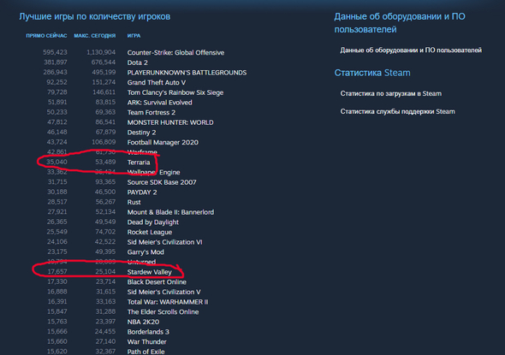Click Path of Exile at list bottom

click(x=146, y=352)
